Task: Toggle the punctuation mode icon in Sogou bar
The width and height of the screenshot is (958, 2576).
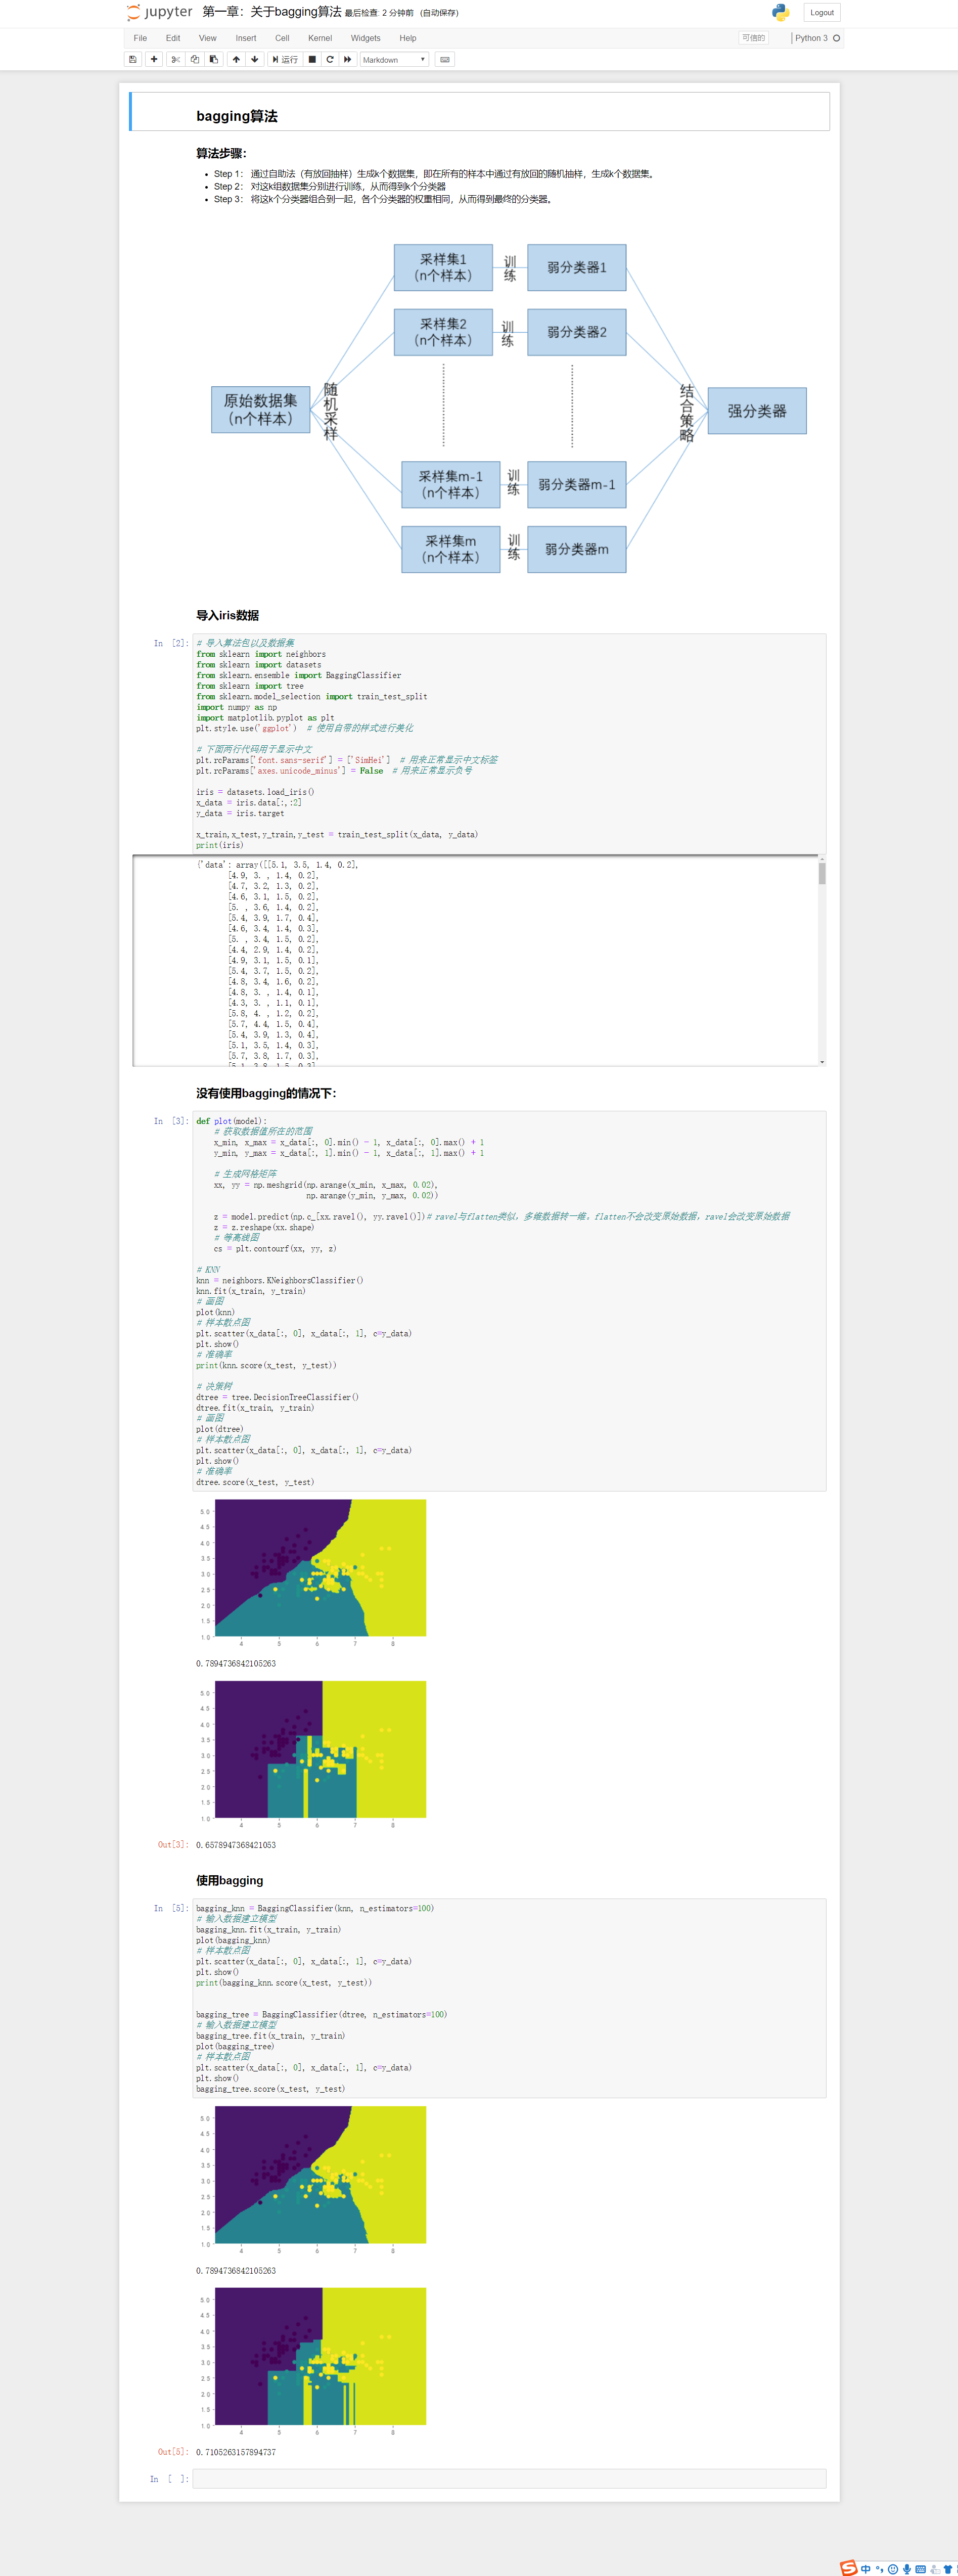Action: [x=879, y=2569]
